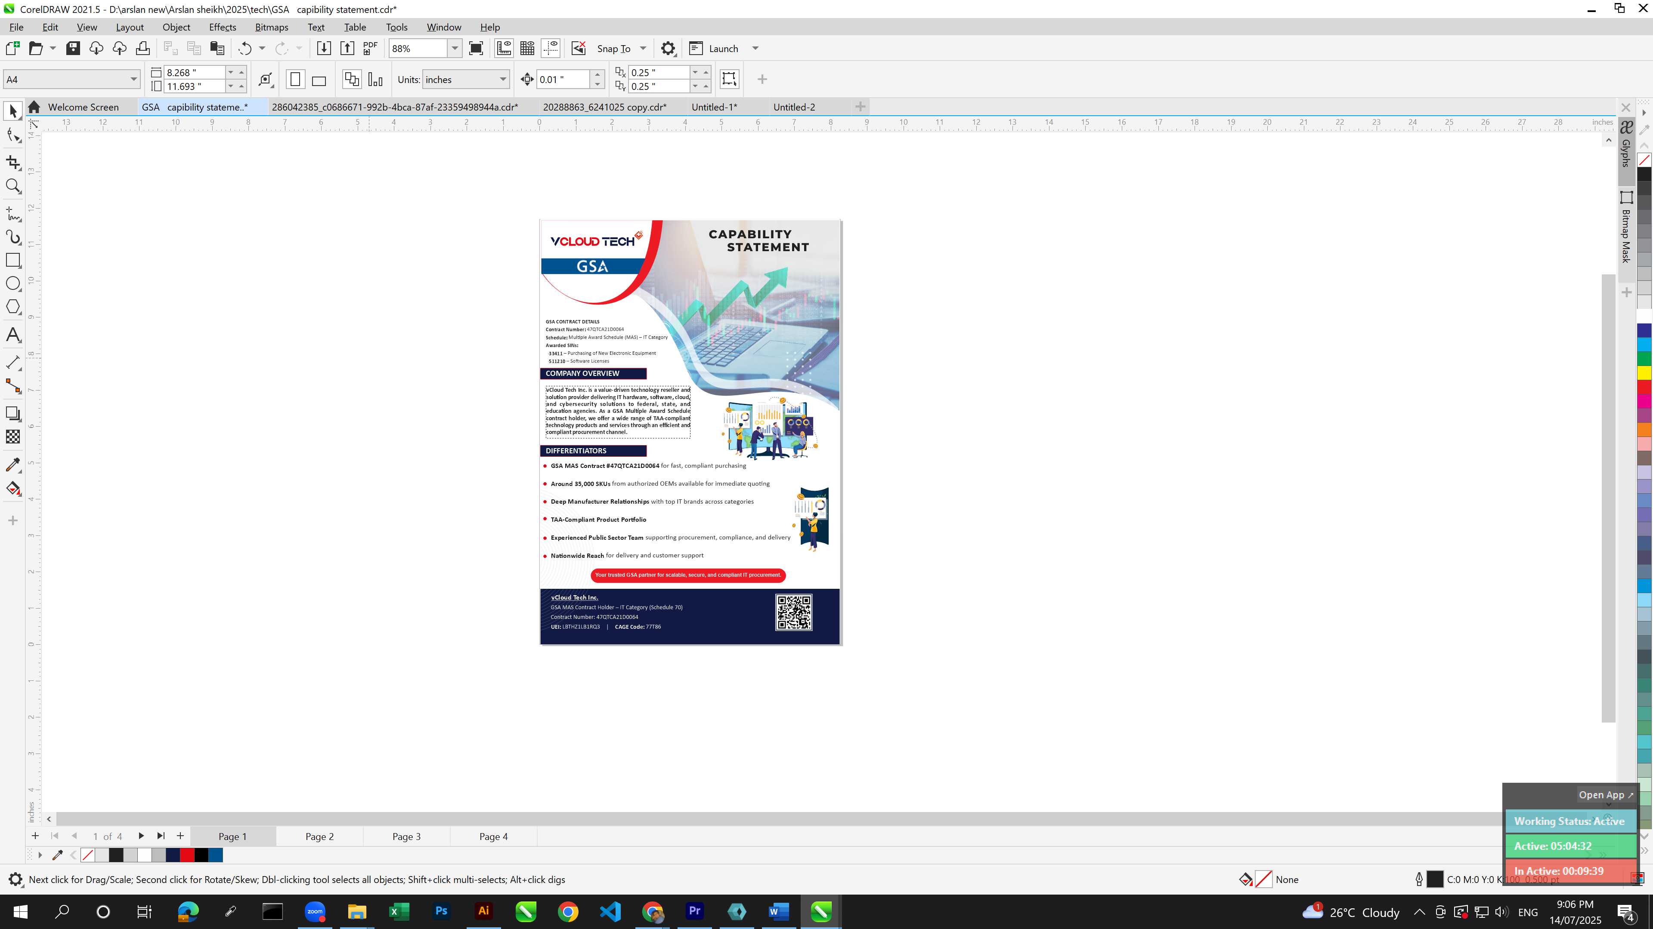1653x929 pixels.
Task: Create a new document
Action: click(x=12, y=48)
